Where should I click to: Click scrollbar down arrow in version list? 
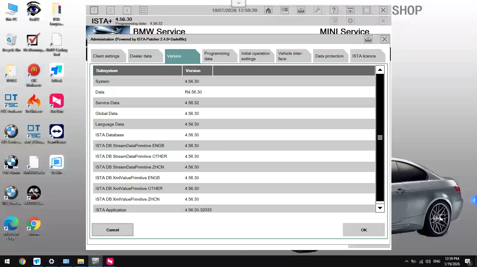pos(380,208)
